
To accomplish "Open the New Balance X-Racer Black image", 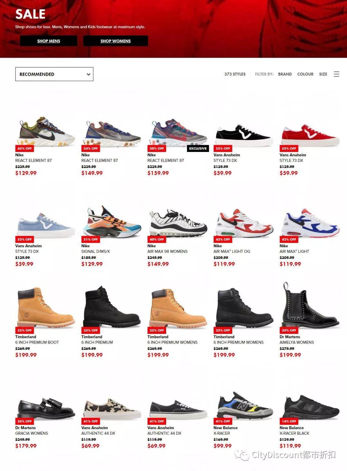I will (311, 407).
